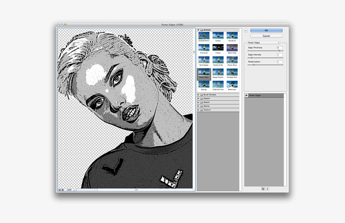Image resolution: width=345 pixels, height=223 pixels.
Task: Select the Film Grain filter thumbnail
Action: (x=204, y=49)
